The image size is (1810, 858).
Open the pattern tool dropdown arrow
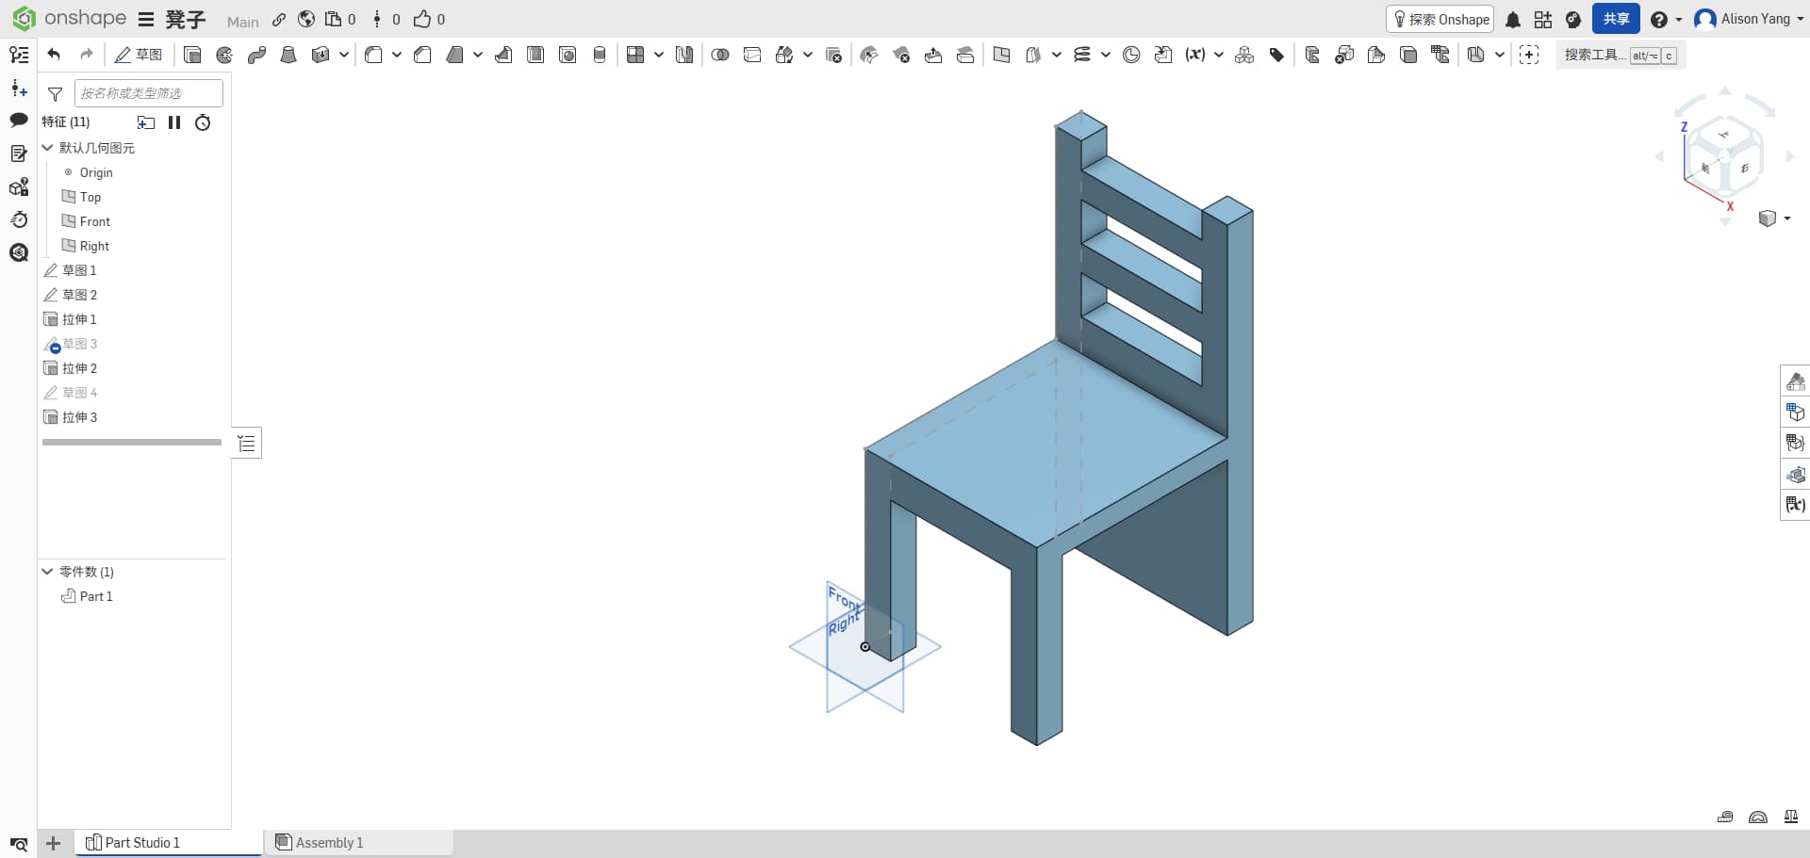click(x=659, y=55)
